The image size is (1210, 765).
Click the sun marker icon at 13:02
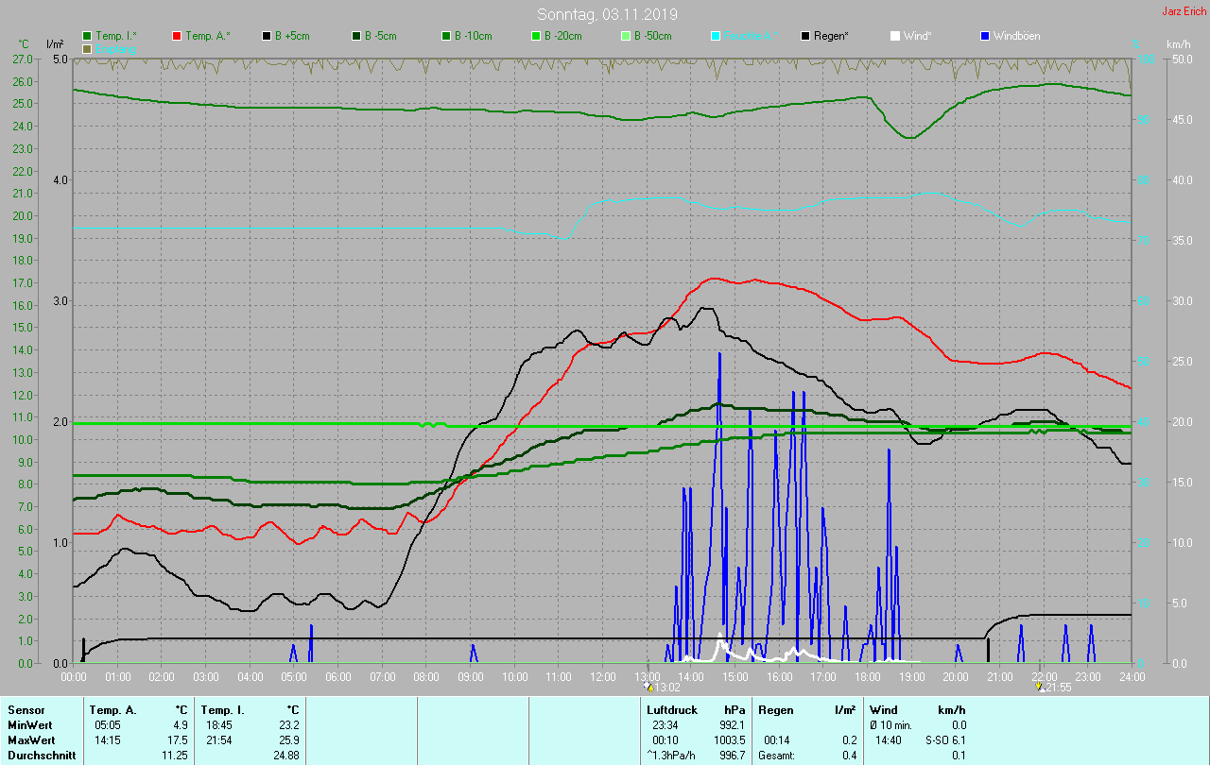(648, 687)
